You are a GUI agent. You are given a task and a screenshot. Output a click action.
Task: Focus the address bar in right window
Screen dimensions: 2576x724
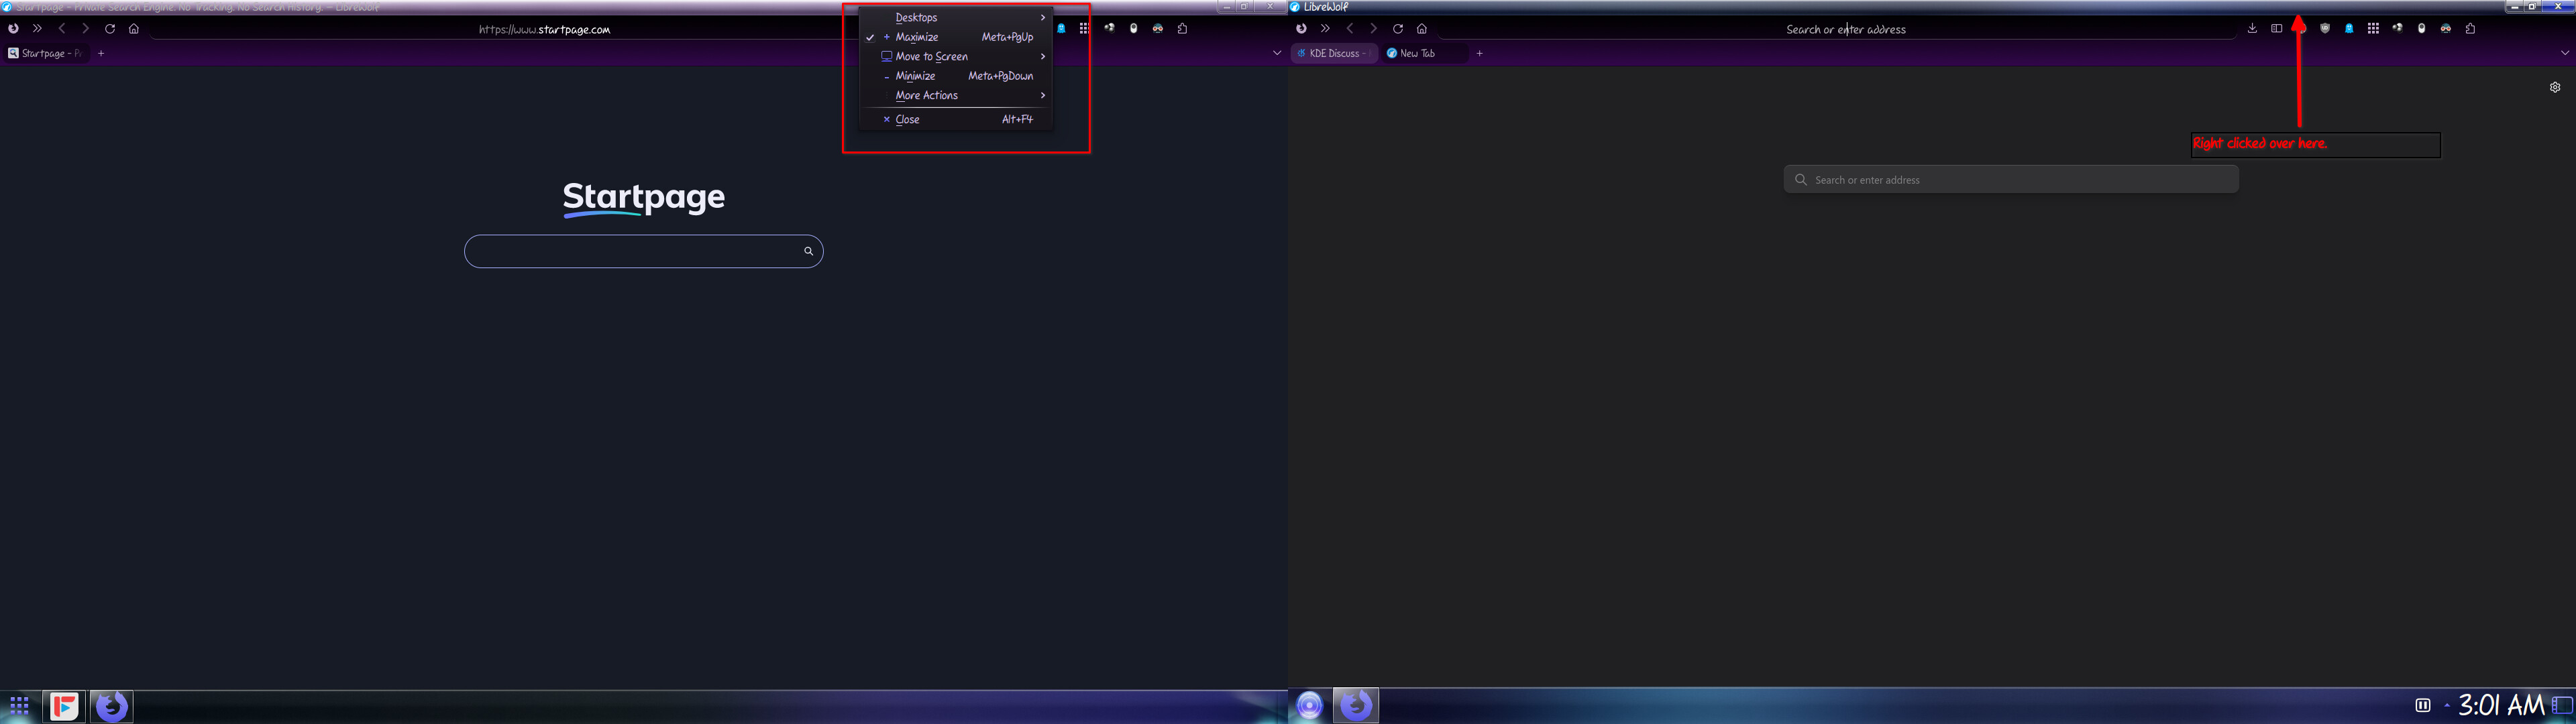(1838, 29)
